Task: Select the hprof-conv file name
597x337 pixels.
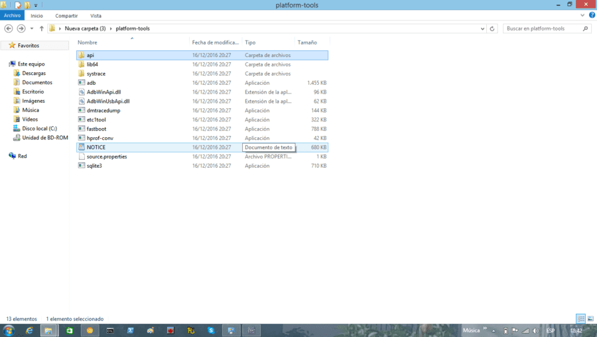Action: (x=99, y=138)
